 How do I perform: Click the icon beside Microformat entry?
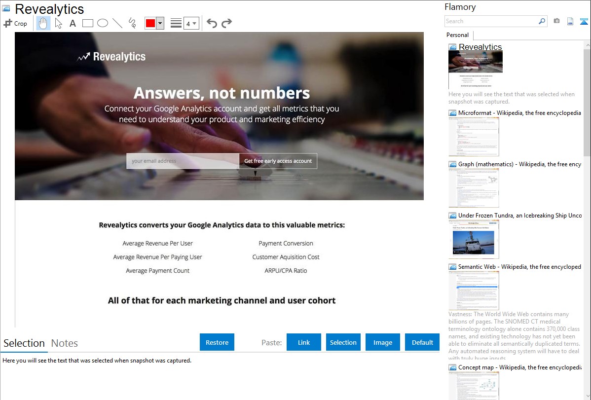pyautogui.click(x=452, y=113)
